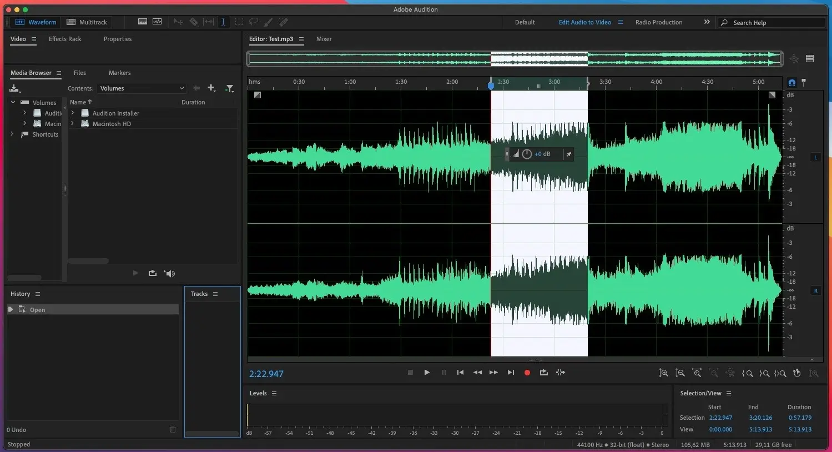Move playhead to next marker
Image resolution: width=832 pixels, height=452 pixels.
511,373
